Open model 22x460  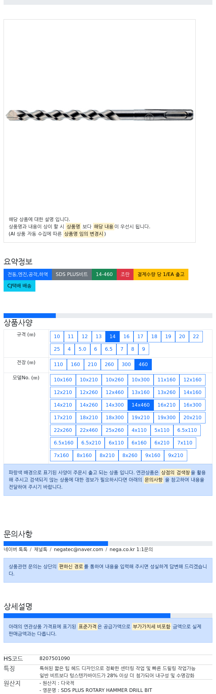(x=89, y=430)
